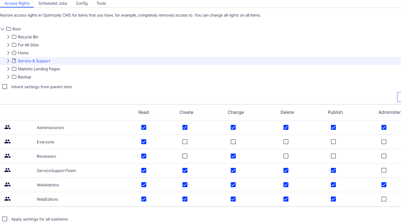Image resolution: width=401 pixels, height=223 pixels.
Task: Select the For All Sites tree item
Action: (x=28, y=45)
